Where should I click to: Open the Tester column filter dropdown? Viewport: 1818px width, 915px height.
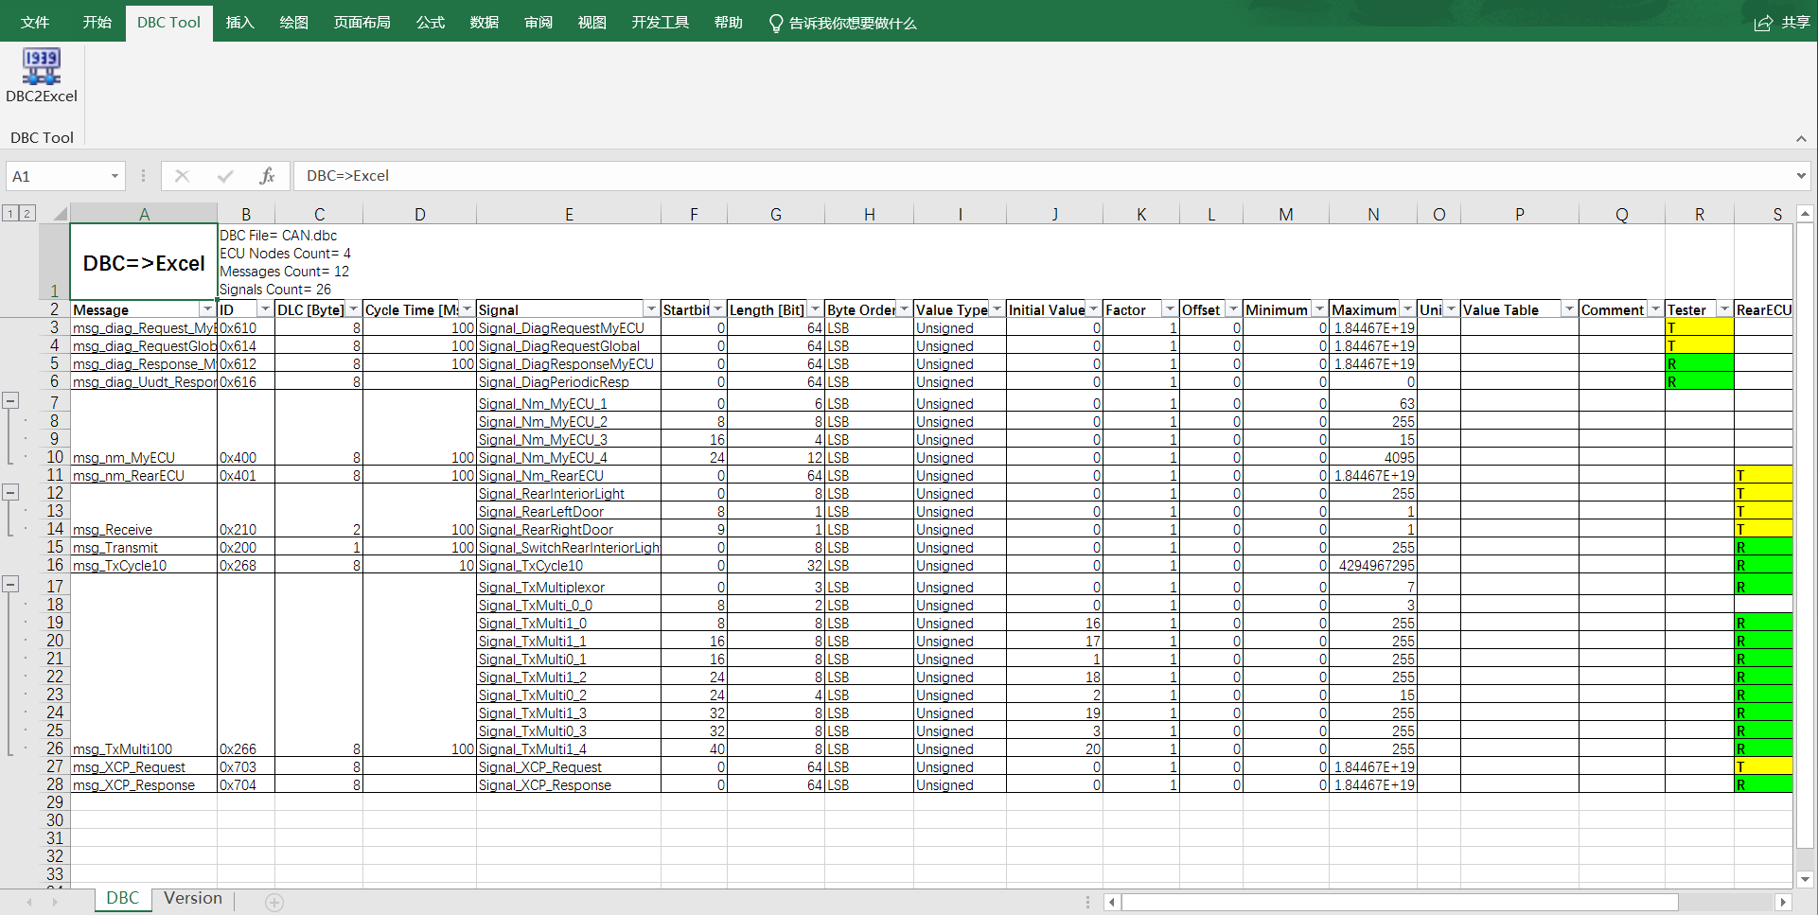click(1724, 309)
